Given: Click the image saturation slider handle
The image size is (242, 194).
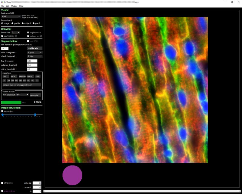Looking at the screenshot, I should tap(35, 115).
